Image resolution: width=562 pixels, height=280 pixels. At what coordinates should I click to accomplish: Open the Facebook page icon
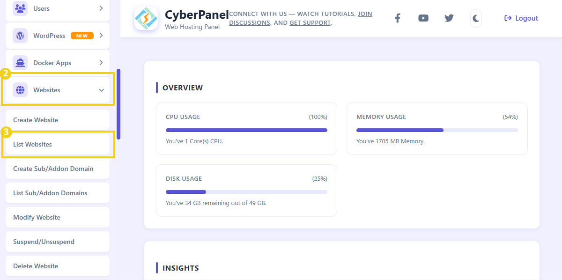[x=397, y=18]
